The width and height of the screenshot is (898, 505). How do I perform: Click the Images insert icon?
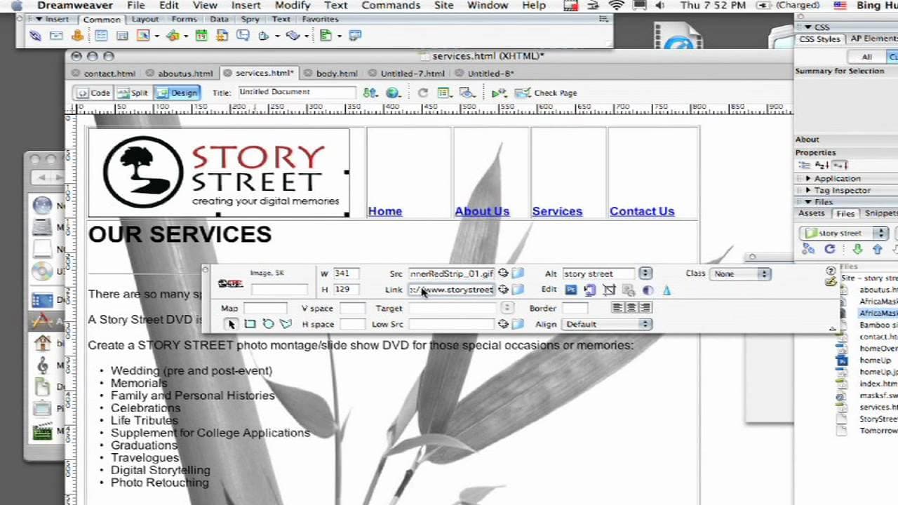(145, 36)
